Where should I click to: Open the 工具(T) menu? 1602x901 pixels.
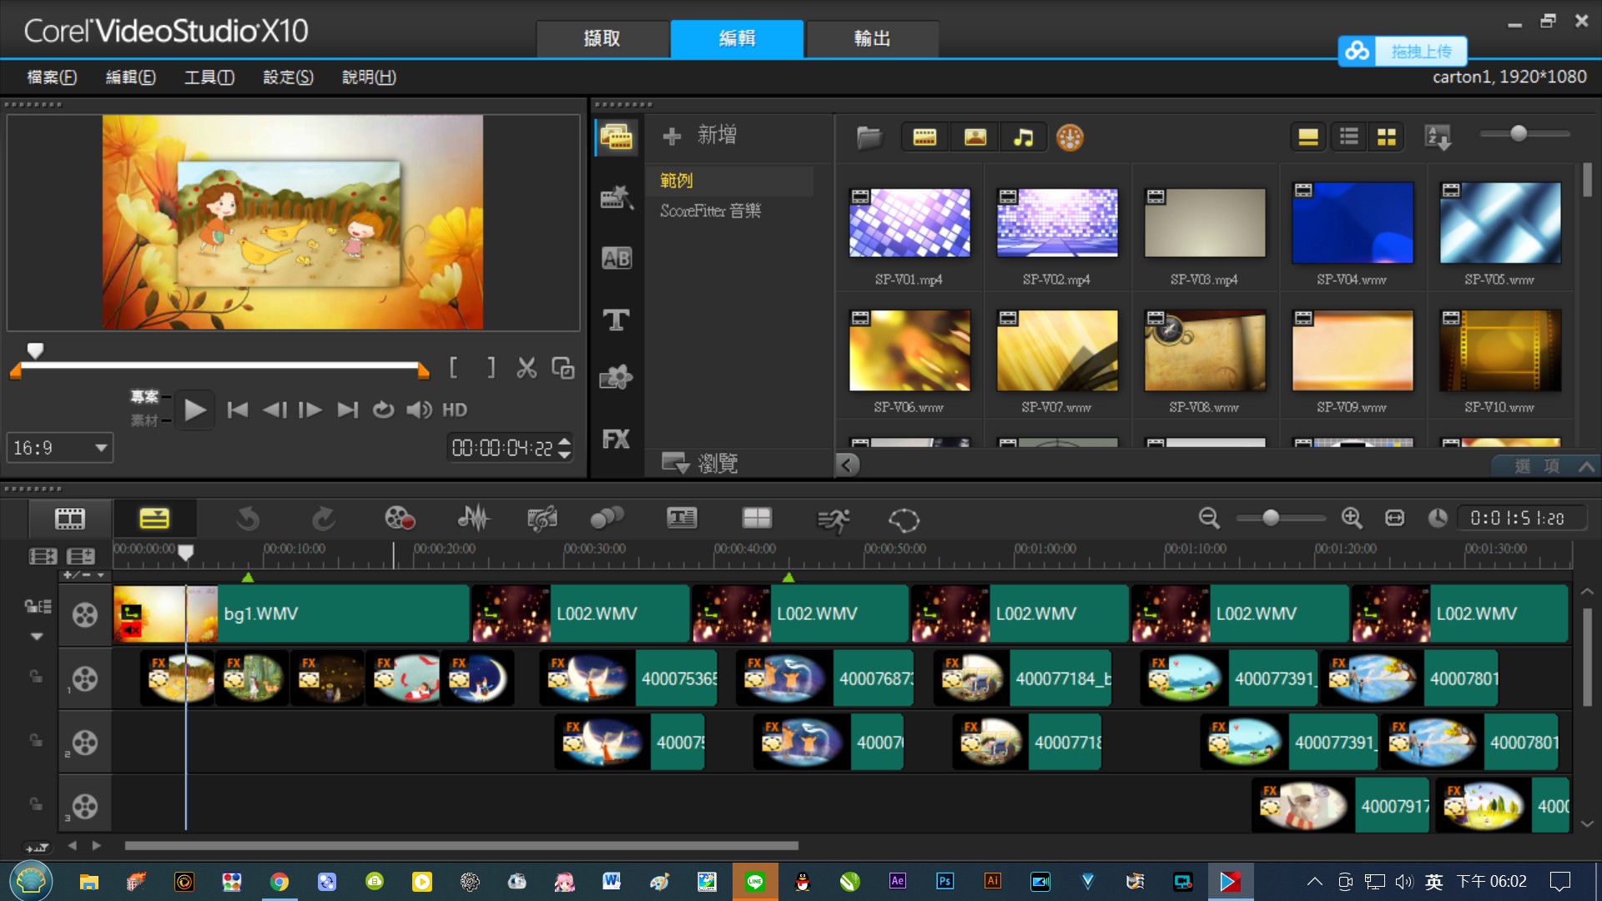209,77
